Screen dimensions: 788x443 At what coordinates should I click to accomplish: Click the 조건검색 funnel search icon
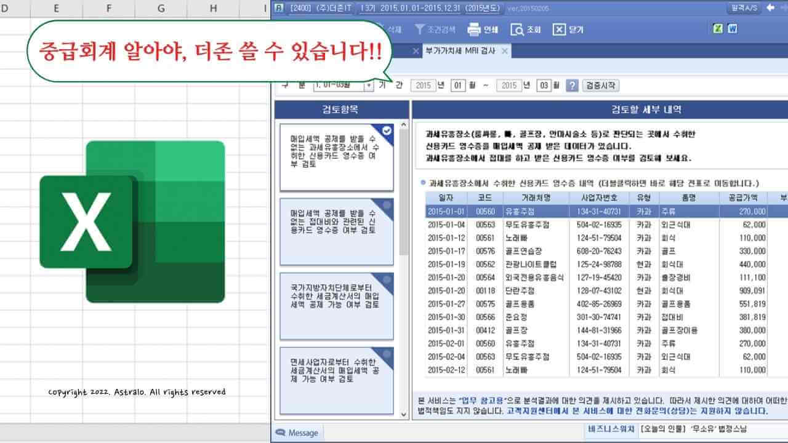420,29
